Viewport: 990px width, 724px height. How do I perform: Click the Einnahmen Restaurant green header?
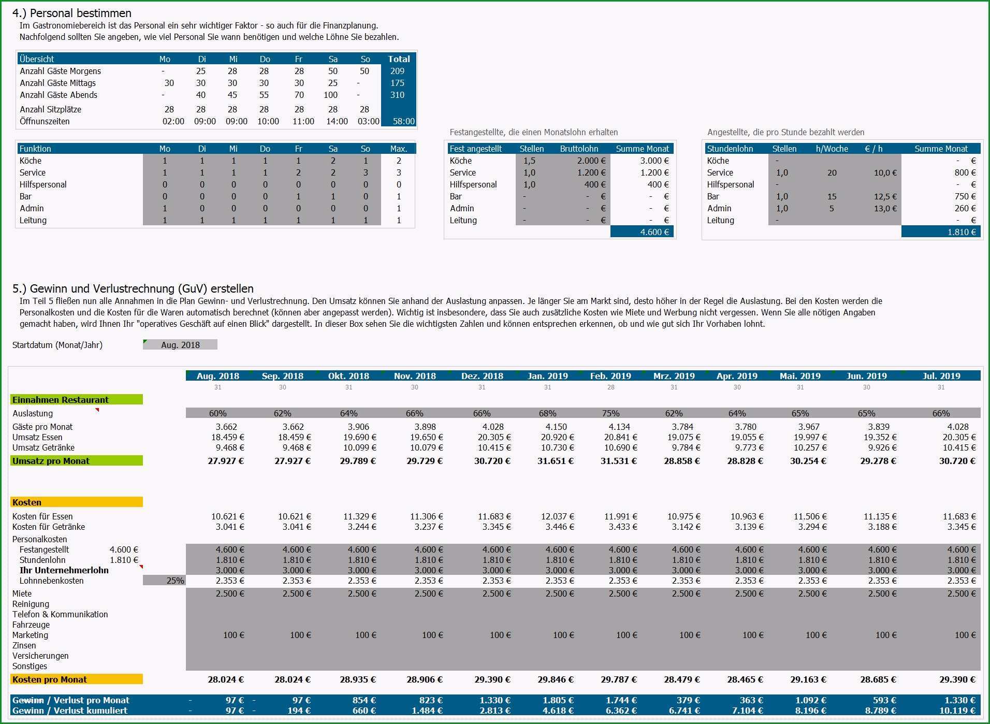coord(77,400)
